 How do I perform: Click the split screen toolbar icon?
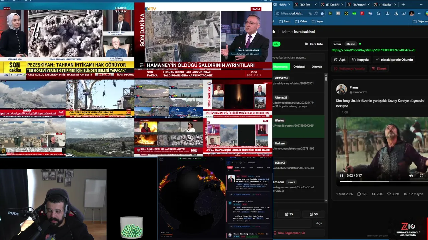pos(387,13)
